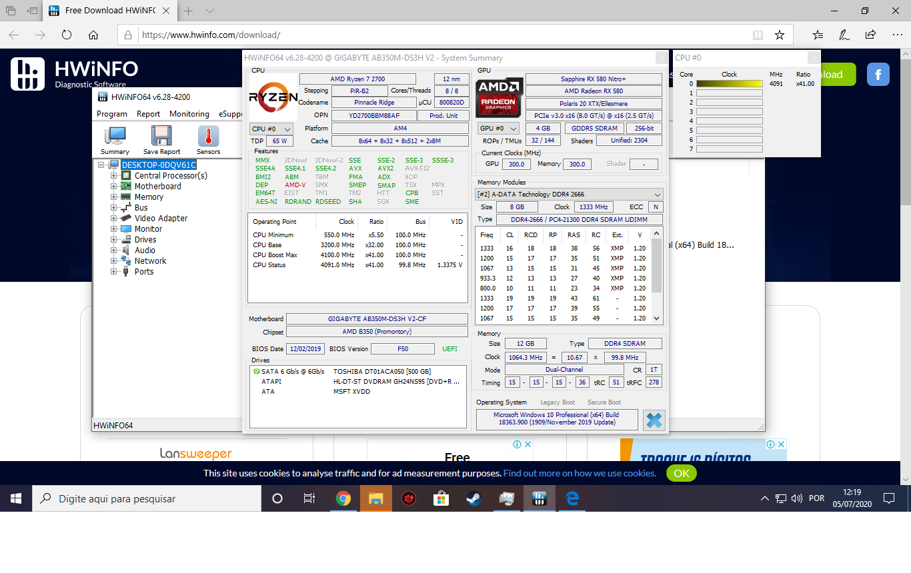
Task: Show hidden system tray icons
Action: click(765, 498)
